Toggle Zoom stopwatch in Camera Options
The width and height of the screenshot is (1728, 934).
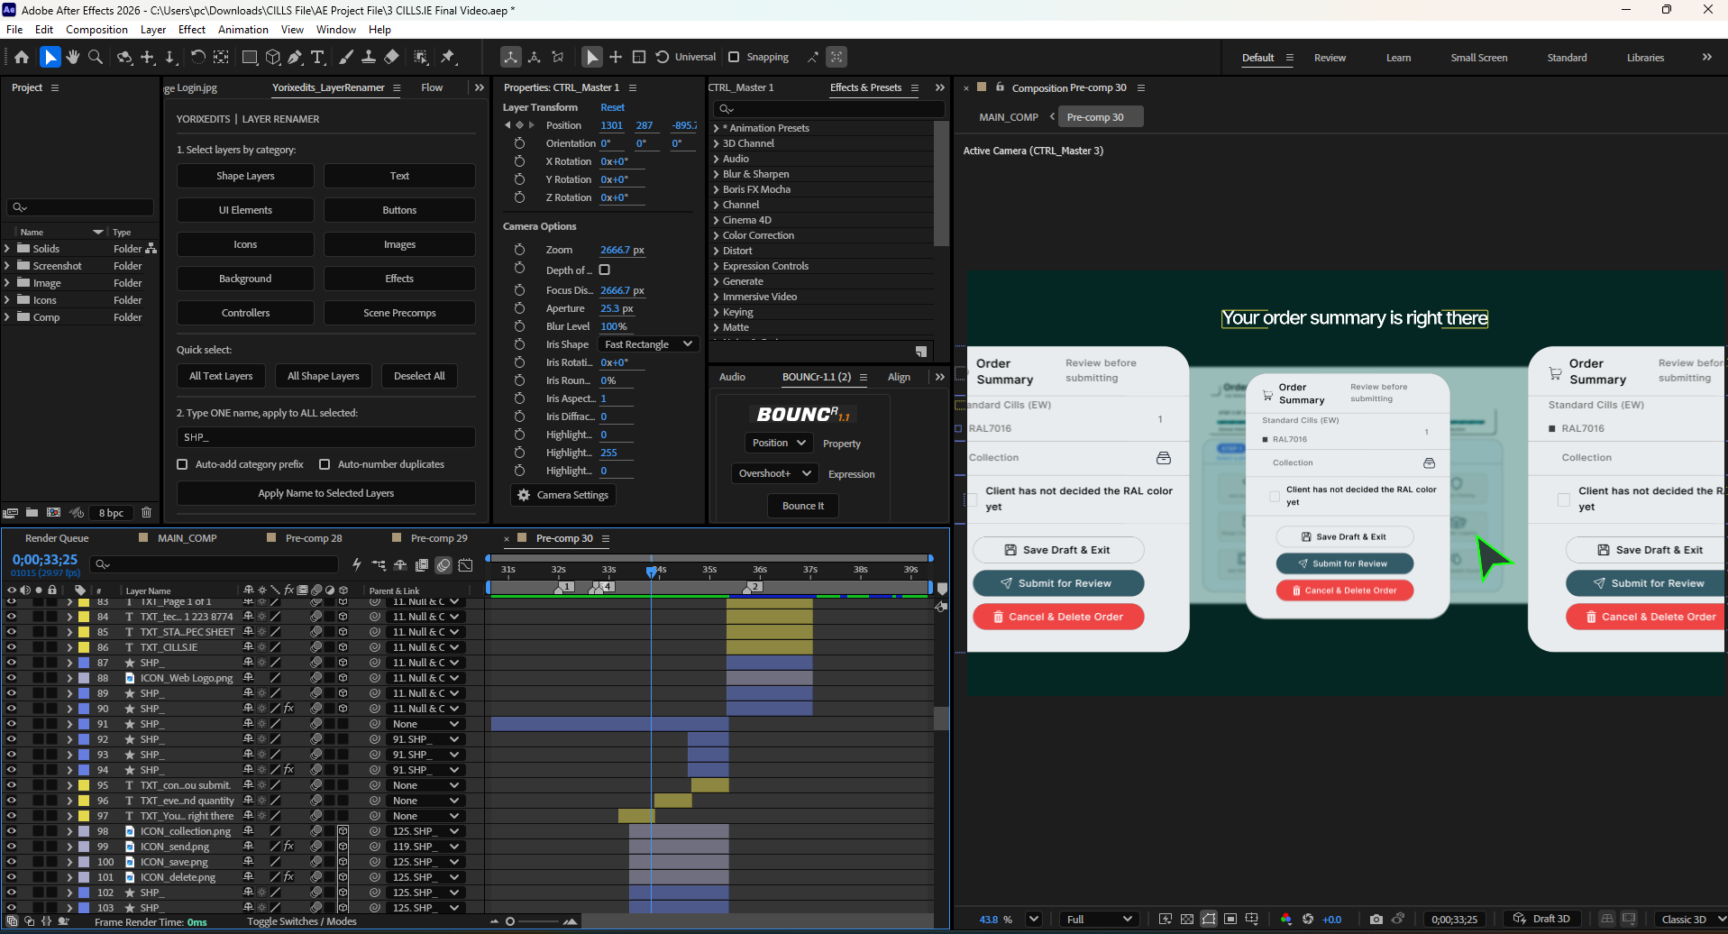(519, 250)
